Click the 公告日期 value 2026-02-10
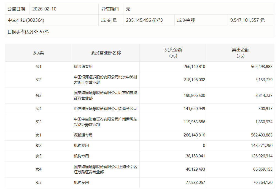This screenshot has width=278, height=194. pyautogui.click(x=44, y=9)
